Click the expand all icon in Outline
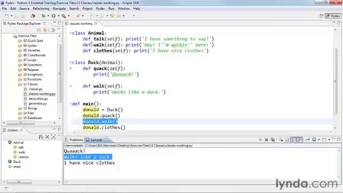Viewport: 343px width, 193px height. click(53, 137)
